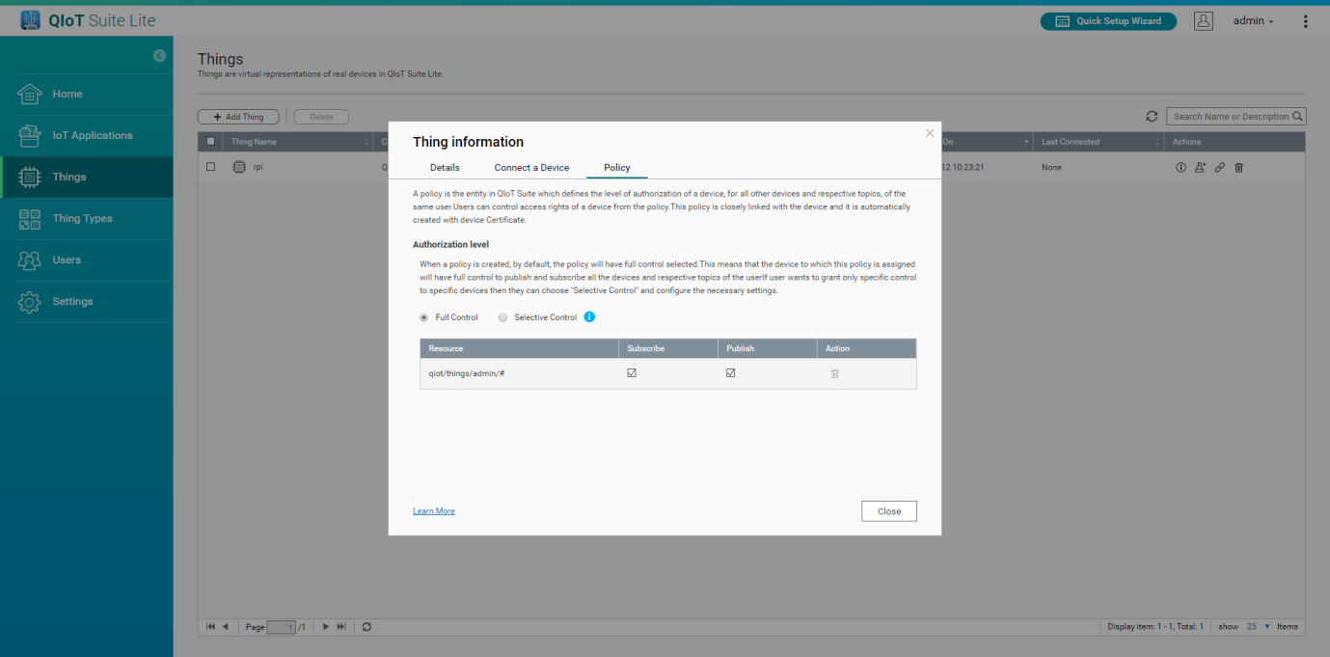The width and height of the screenshot is (1330, 657).
Task: Click the Search Name or Description field
Action: point(1230,117)
